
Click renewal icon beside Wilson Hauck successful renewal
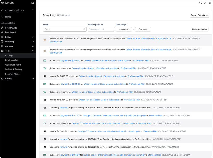point(44,92)
